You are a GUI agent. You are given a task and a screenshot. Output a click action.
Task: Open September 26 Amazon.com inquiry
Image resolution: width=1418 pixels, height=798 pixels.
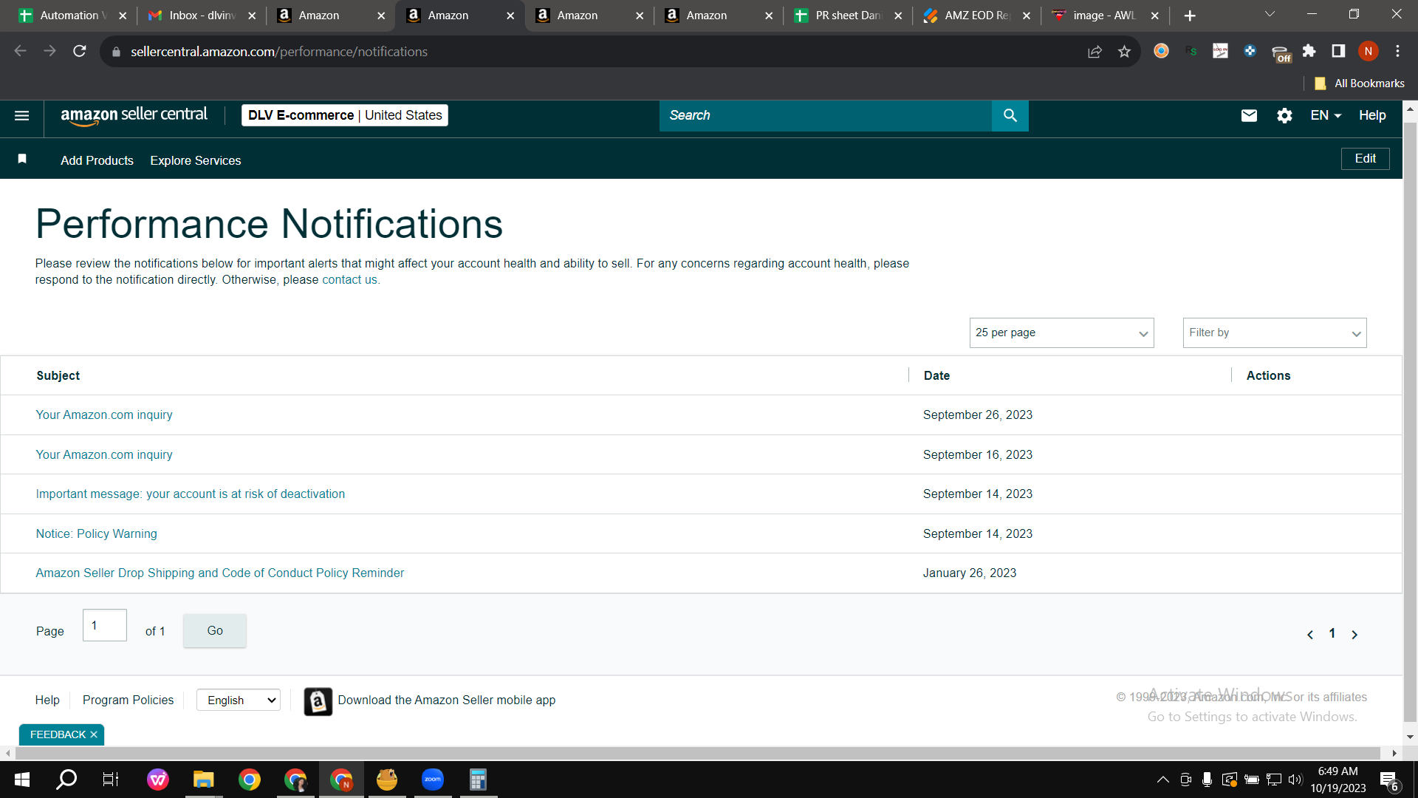pyautogui.click(x=104, y=415)
